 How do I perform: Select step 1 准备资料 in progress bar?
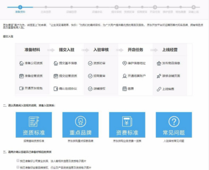[20, 7]
